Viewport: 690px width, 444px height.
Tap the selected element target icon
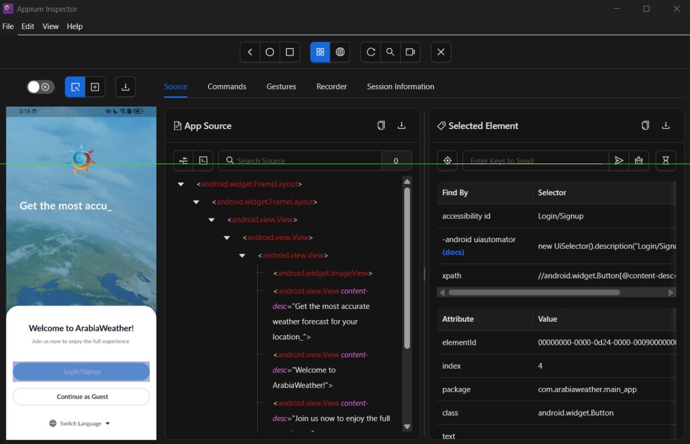pyautogui.click(x=447, y=160)
